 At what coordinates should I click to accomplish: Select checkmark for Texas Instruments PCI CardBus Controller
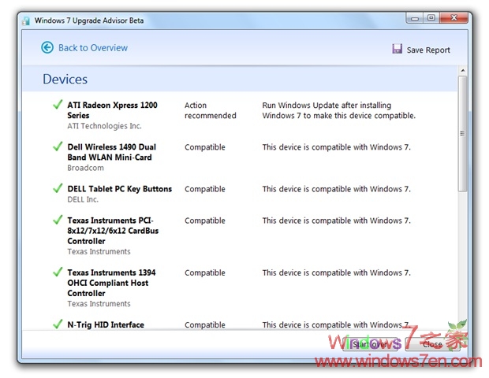pyautogui.click(x=57, y=220)
